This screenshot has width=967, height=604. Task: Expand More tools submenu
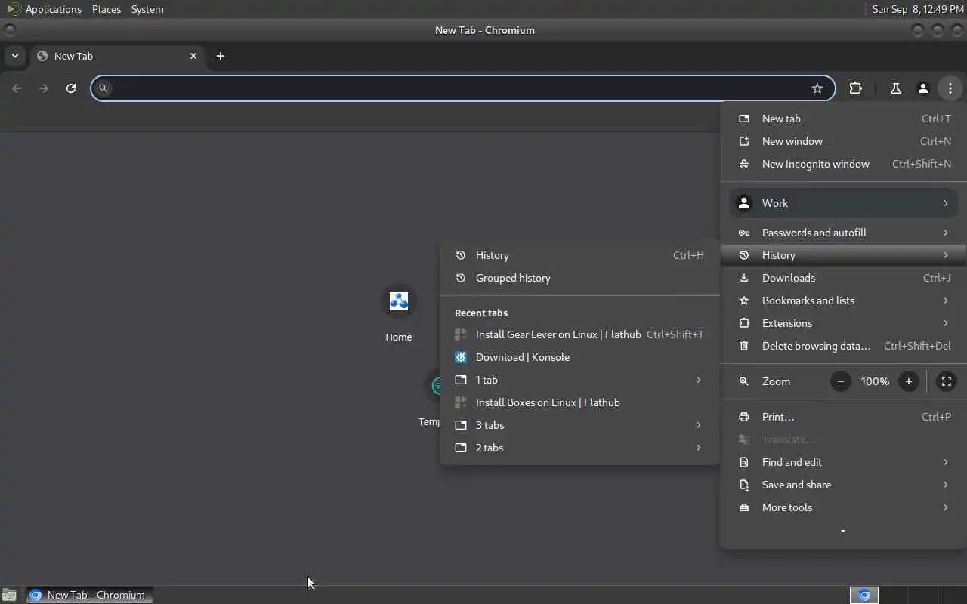(843, 507)
